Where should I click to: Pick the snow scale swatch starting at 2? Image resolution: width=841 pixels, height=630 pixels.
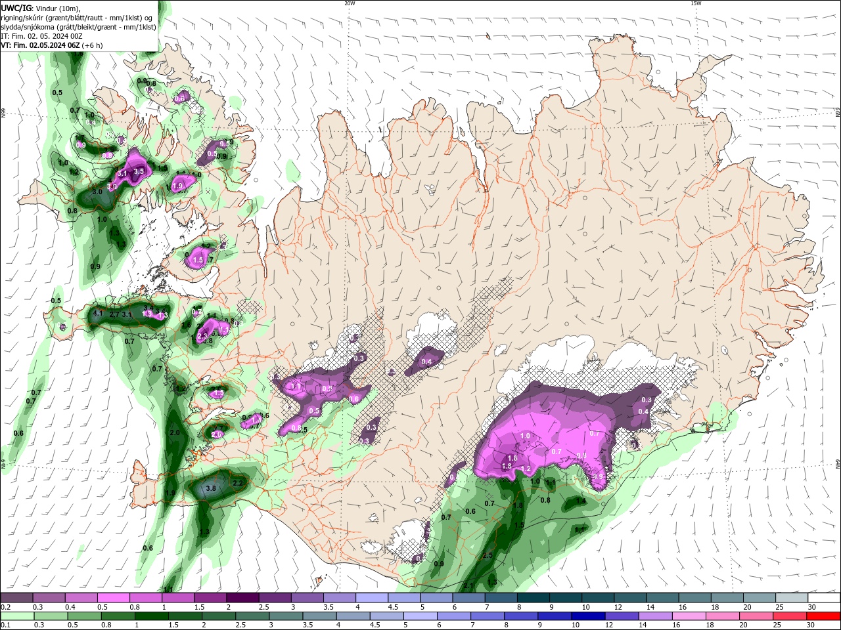242,598
